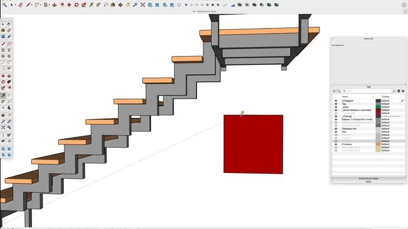Select the Lasso tool in left toolbar
408x229 pixels.
click(9, 24)
